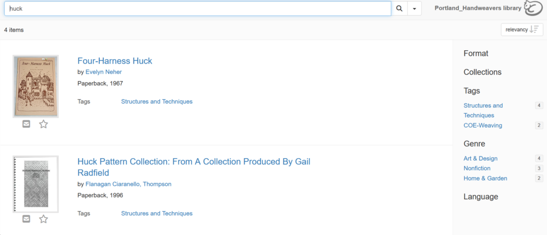Viewport: 547px width, 235px height.
Task: Open the Four-Harness Huck title link
Action: (115, 61)
